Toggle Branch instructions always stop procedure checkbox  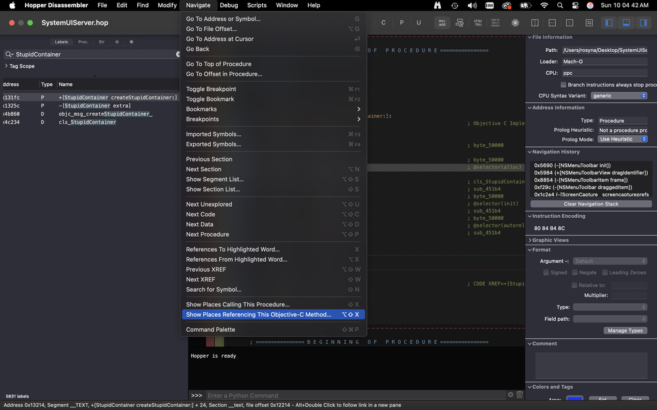coord(563,85)
